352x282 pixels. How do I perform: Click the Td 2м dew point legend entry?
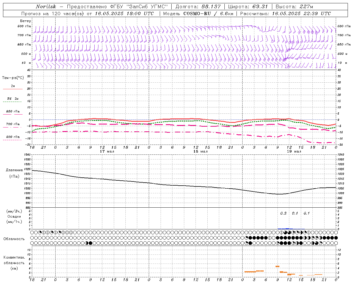(x=13, y=99)
